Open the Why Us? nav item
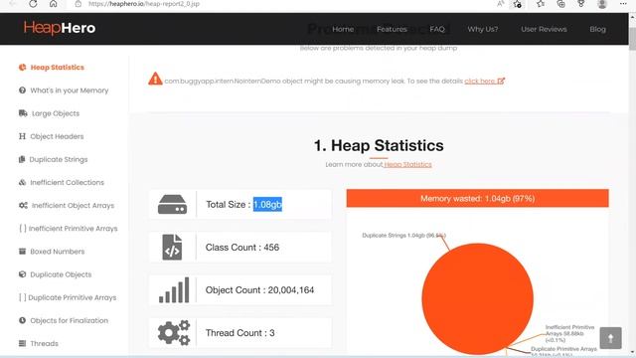This screenshot has height=358, width=636. tap(483, 29)
